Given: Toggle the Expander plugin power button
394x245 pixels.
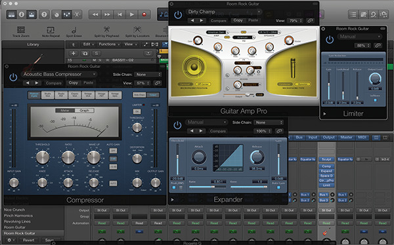Looking at the screenshot, I should point(177,125).
